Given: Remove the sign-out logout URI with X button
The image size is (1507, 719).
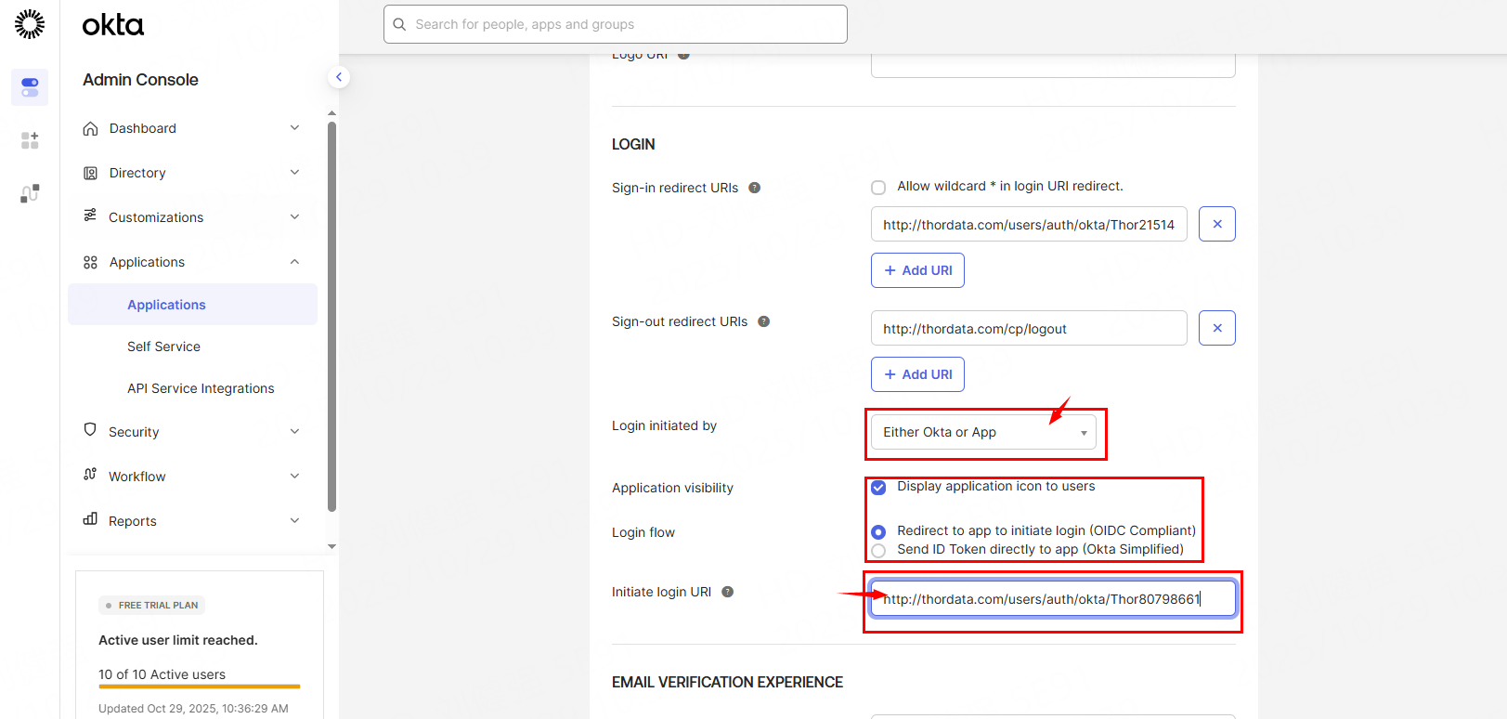Looking at the screenshot, I should point(1216,328).
